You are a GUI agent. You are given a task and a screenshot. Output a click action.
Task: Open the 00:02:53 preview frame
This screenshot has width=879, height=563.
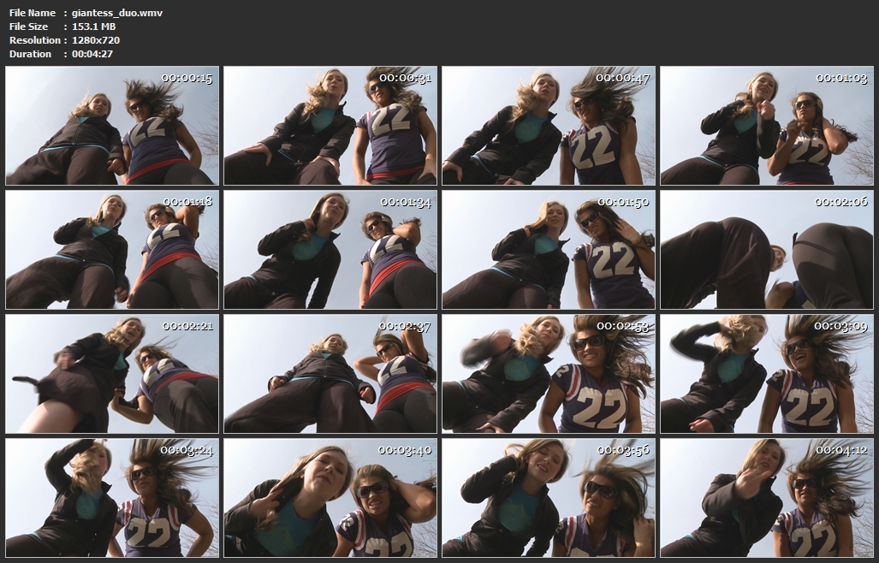coord(549,374)
